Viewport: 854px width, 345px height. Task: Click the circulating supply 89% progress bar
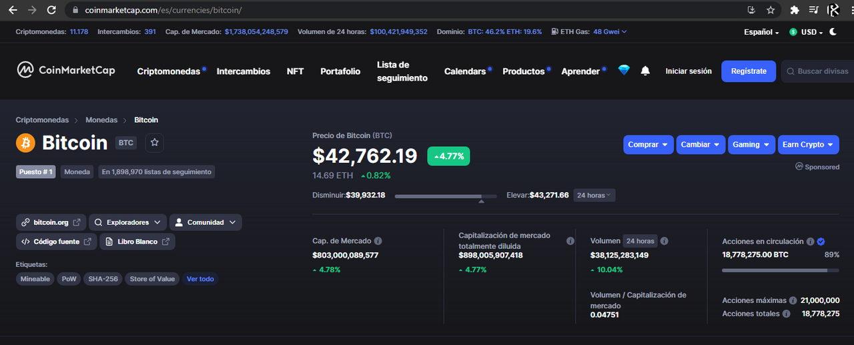click(x=781, y=270)
